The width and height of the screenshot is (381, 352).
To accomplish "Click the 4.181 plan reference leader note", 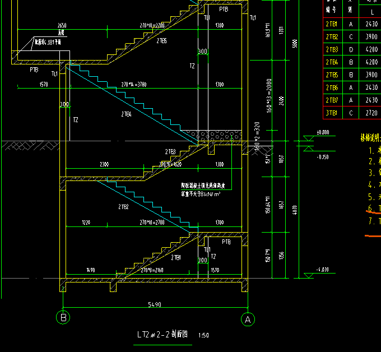I will click(48, 42).
